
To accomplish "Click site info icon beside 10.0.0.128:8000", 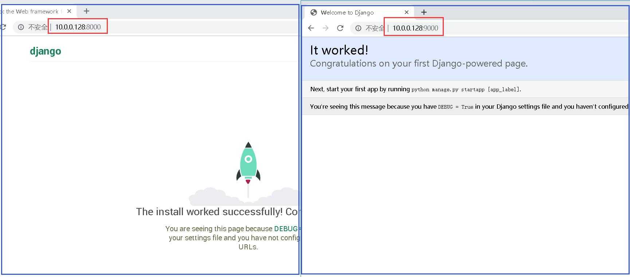I will pos(21,27).
